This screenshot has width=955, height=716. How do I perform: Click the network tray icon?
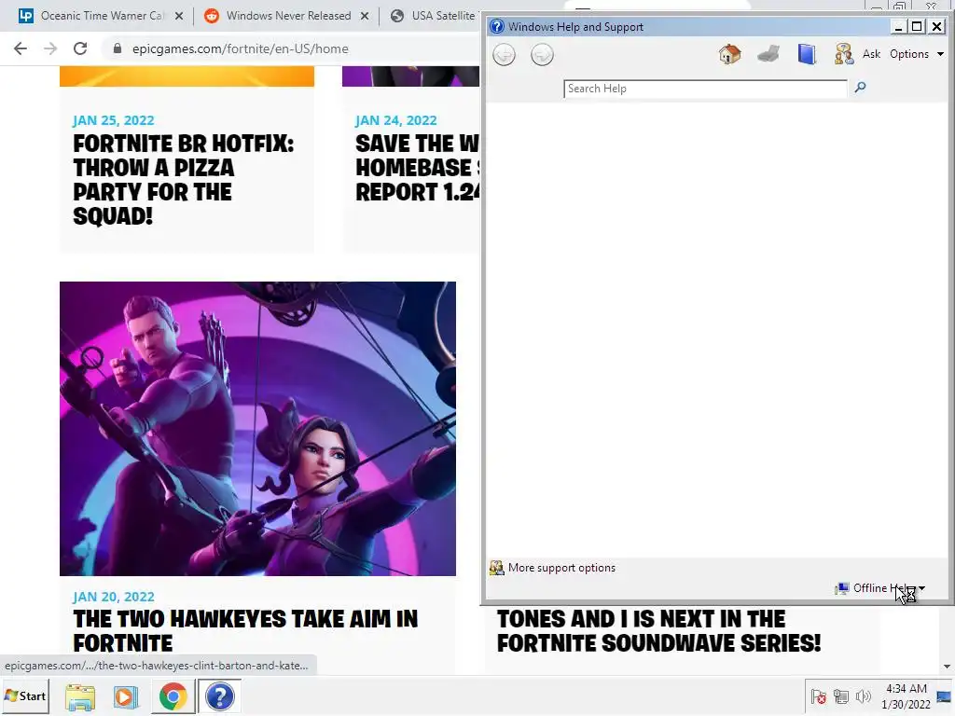point(841,696)
